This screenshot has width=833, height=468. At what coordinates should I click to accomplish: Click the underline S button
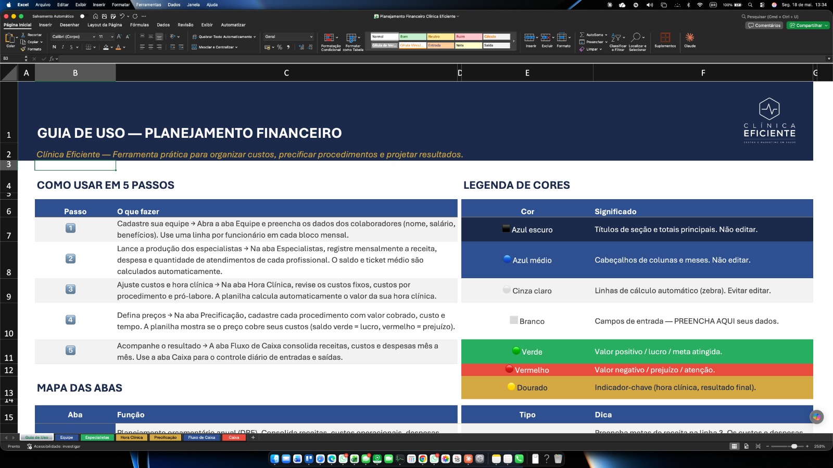[71, 47]
